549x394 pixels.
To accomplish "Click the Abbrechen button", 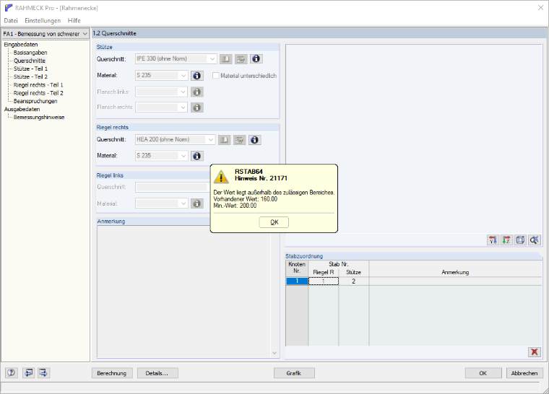I will point(524,373).
